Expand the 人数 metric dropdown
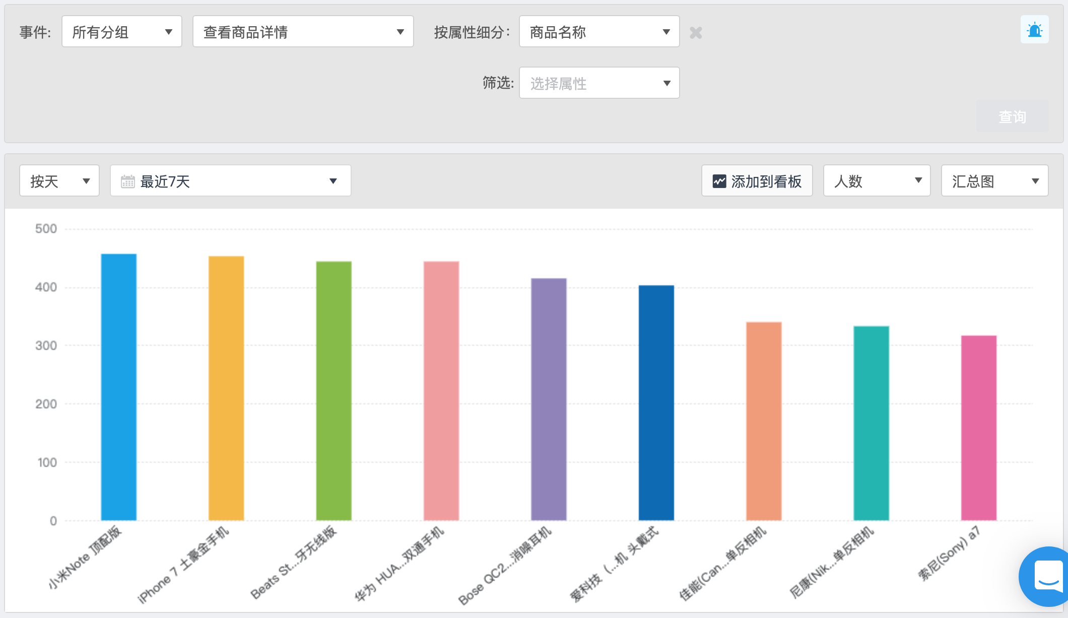Screen dimensions: 1068x618 (877, 181)
